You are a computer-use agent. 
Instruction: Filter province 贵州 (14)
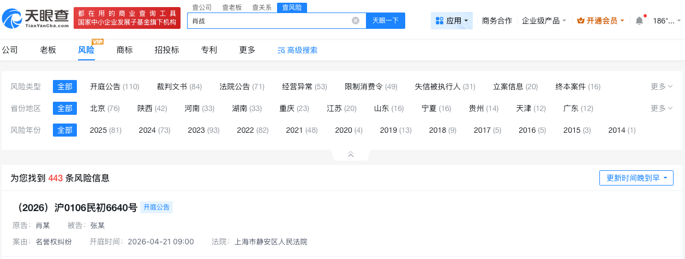click(484, 108)
